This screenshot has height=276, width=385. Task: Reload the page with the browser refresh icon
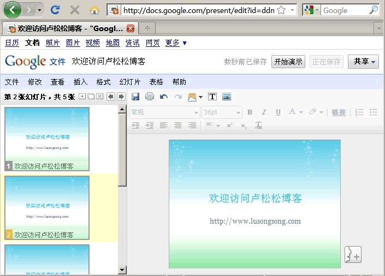pos(55,10)
